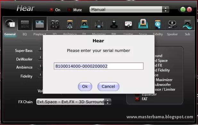This screenshot has width=198, height=125.
Task: Select the 3D speakers icon
Action: [55, 24]
